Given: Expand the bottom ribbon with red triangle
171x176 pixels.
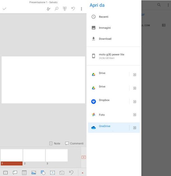Looking at the screenshot, I should [82, 173].
